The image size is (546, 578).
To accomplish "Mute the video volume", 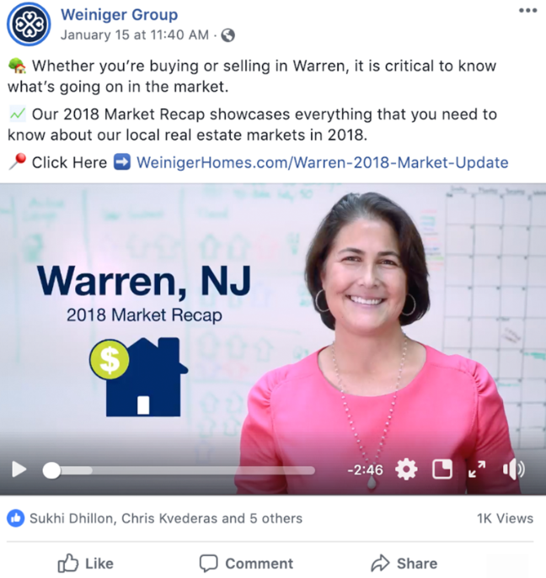I will click(513, 469).
